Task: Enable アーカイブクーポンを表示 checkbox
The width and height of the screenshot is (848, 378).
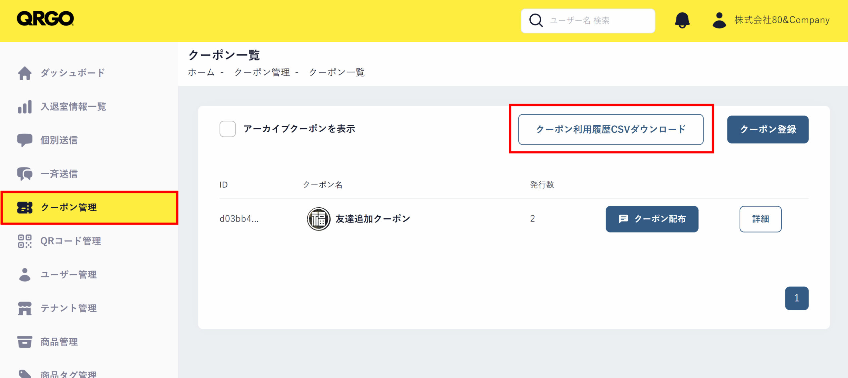Action: 228,129
